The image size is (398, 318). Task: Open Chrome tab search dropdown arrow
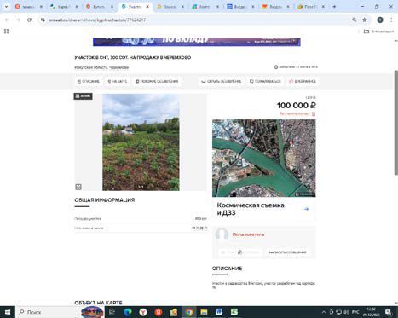(6, 6)
